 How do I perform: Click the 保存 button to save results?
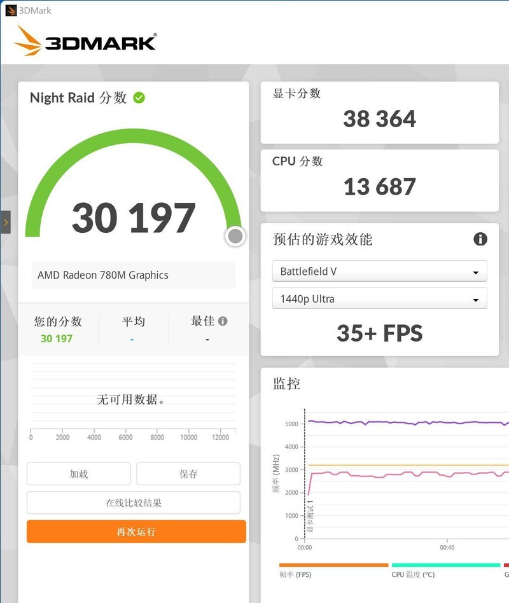coord(188,473)
